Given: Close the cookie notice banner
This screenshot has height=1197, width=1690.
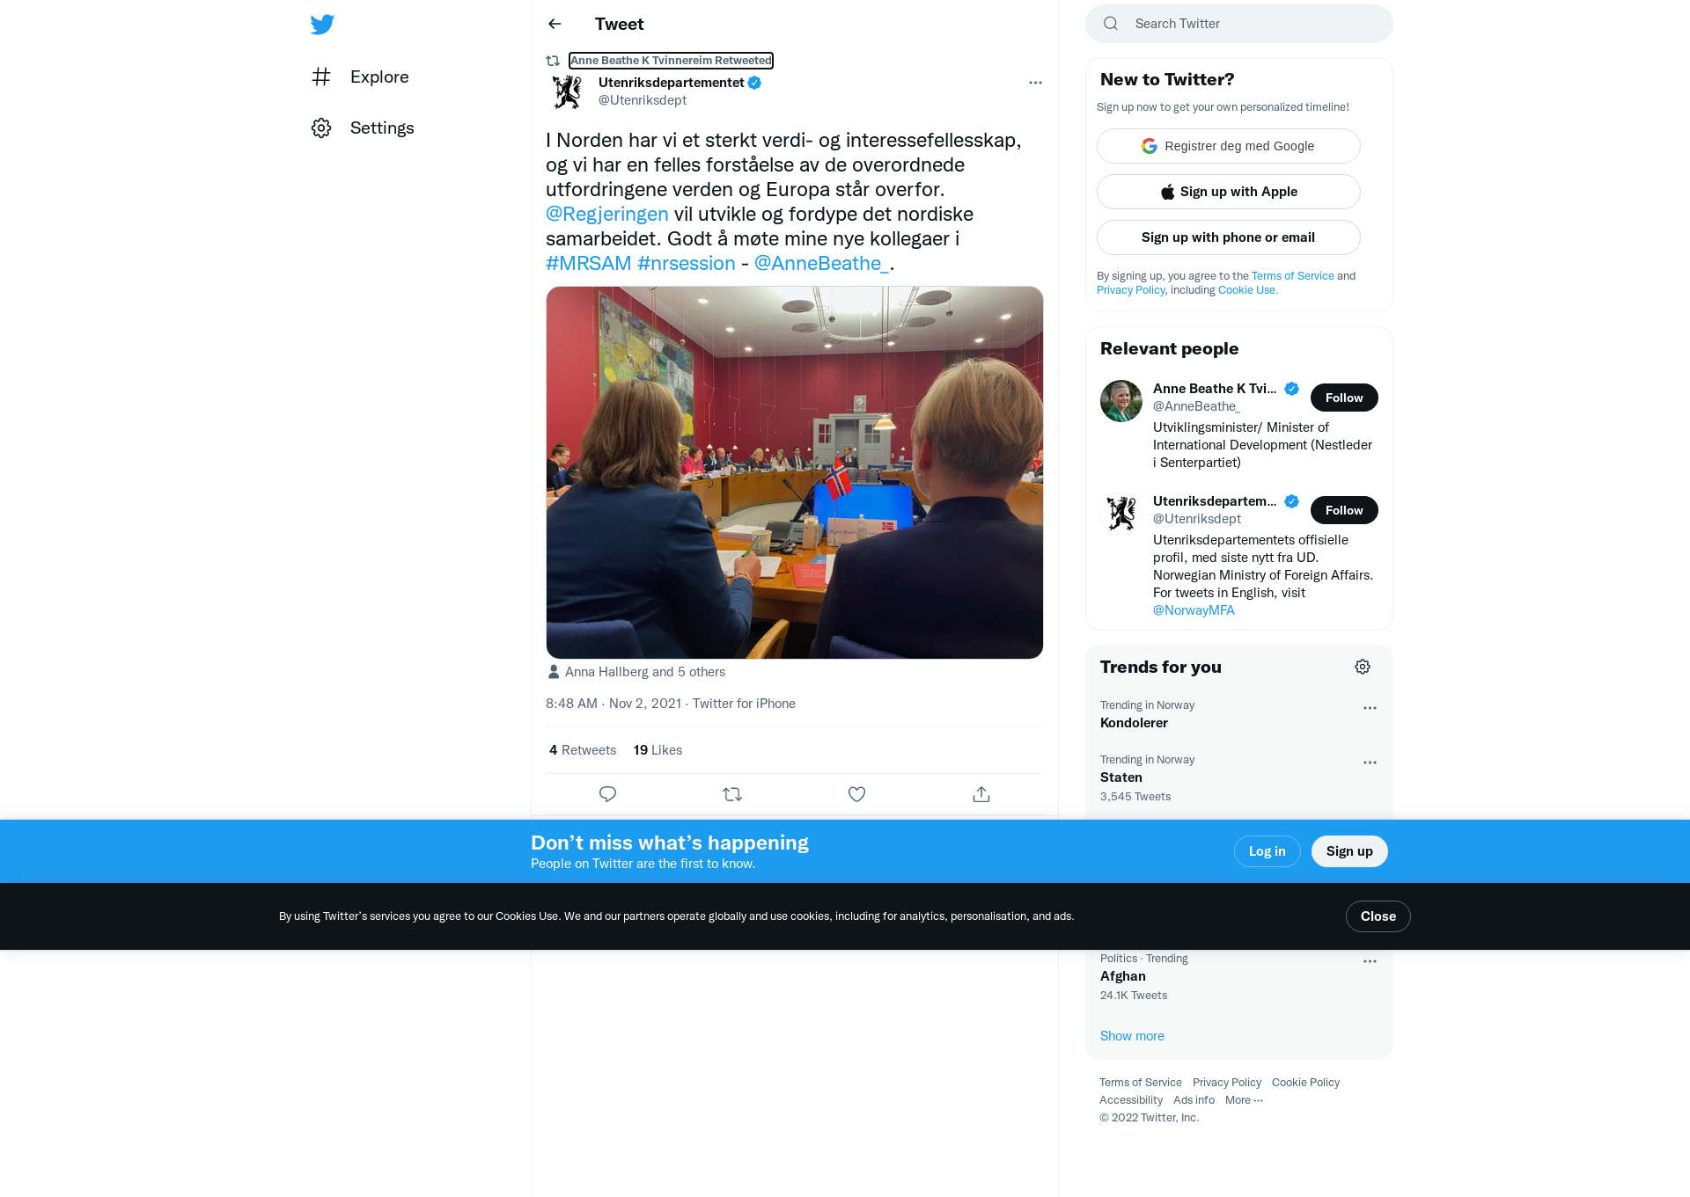Looking at the screenshot, I should 1378,916.
